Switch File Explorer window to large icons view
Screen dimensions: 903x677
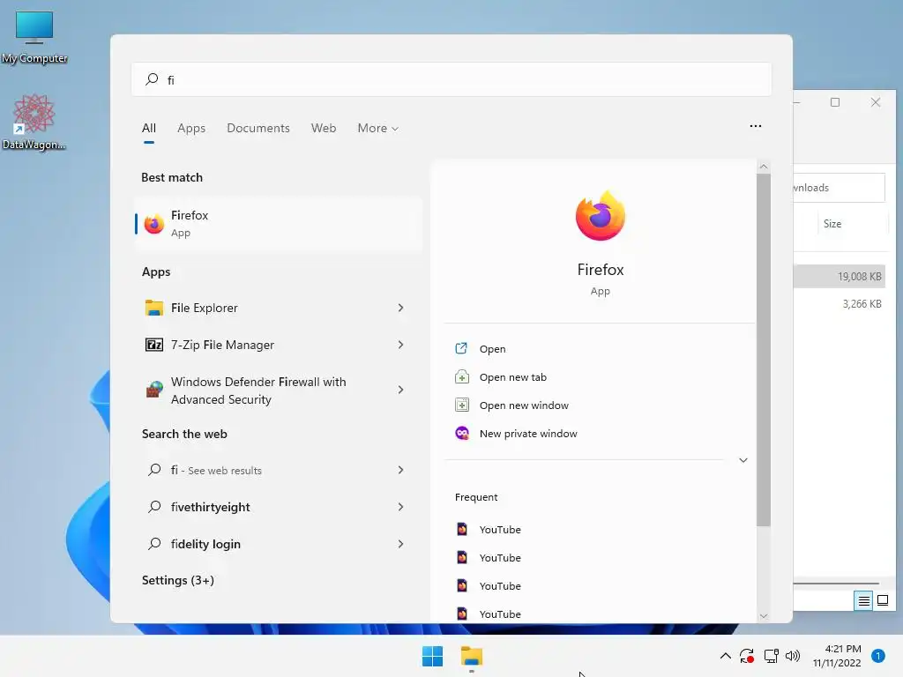[x=882, y=601]
